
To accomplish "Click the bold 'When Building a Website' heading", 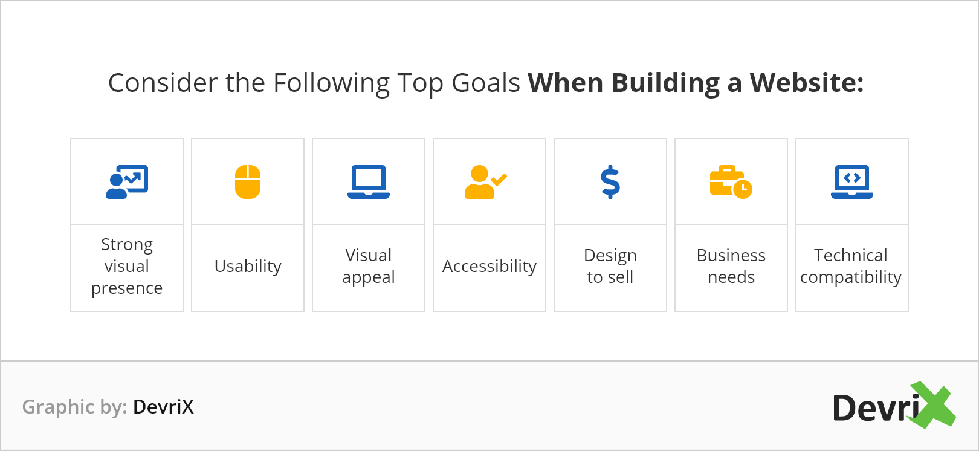I will tap(696, 83).
